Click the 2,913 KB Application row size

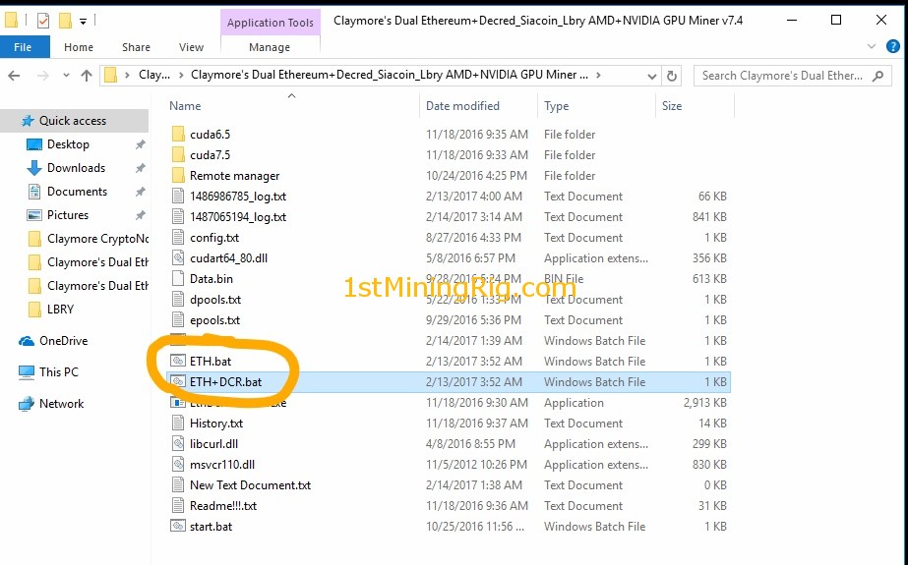tap(704, 403)
